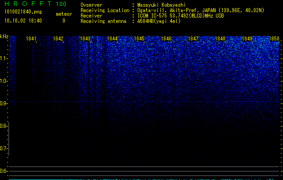Click the 1842 time marker
This screenshot has width=283, height=180.
58,38
